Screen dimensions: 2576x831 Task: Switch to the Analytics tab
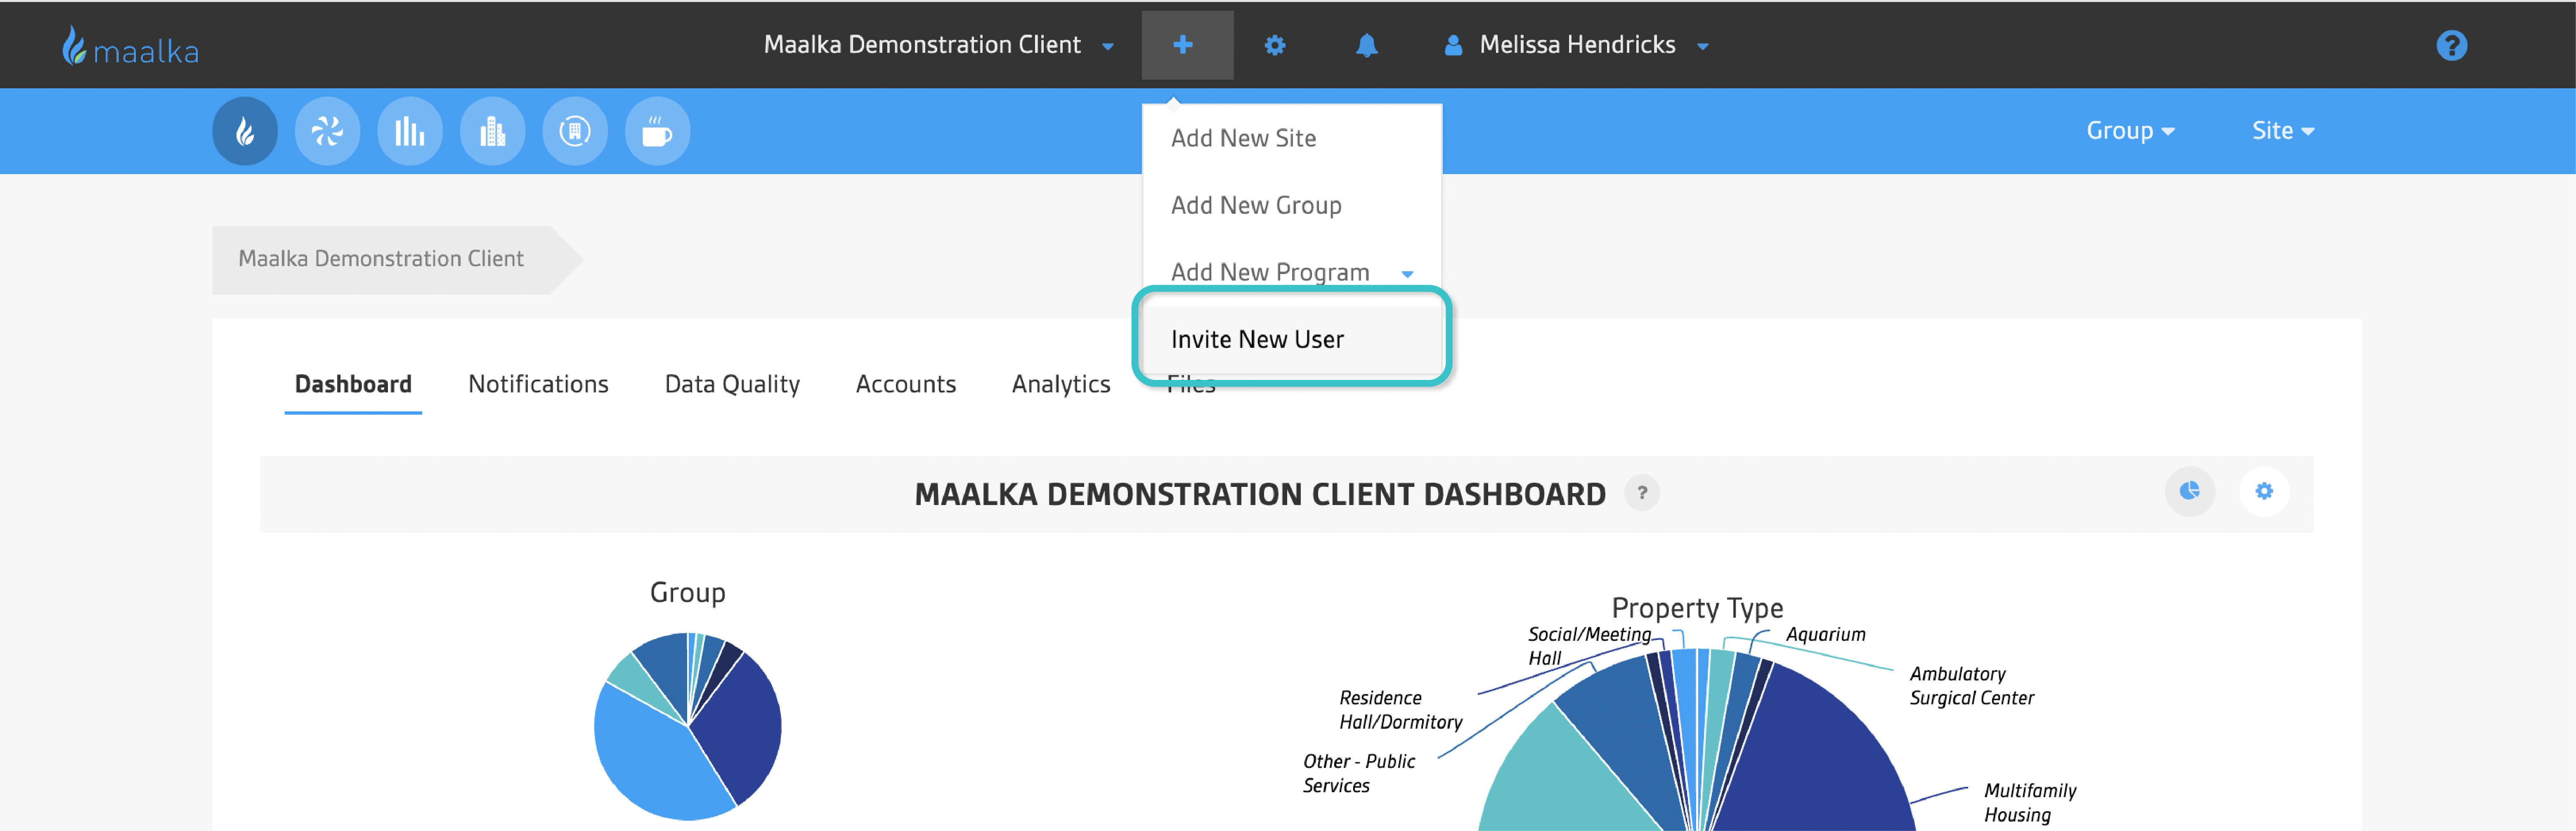[1061, 384]
